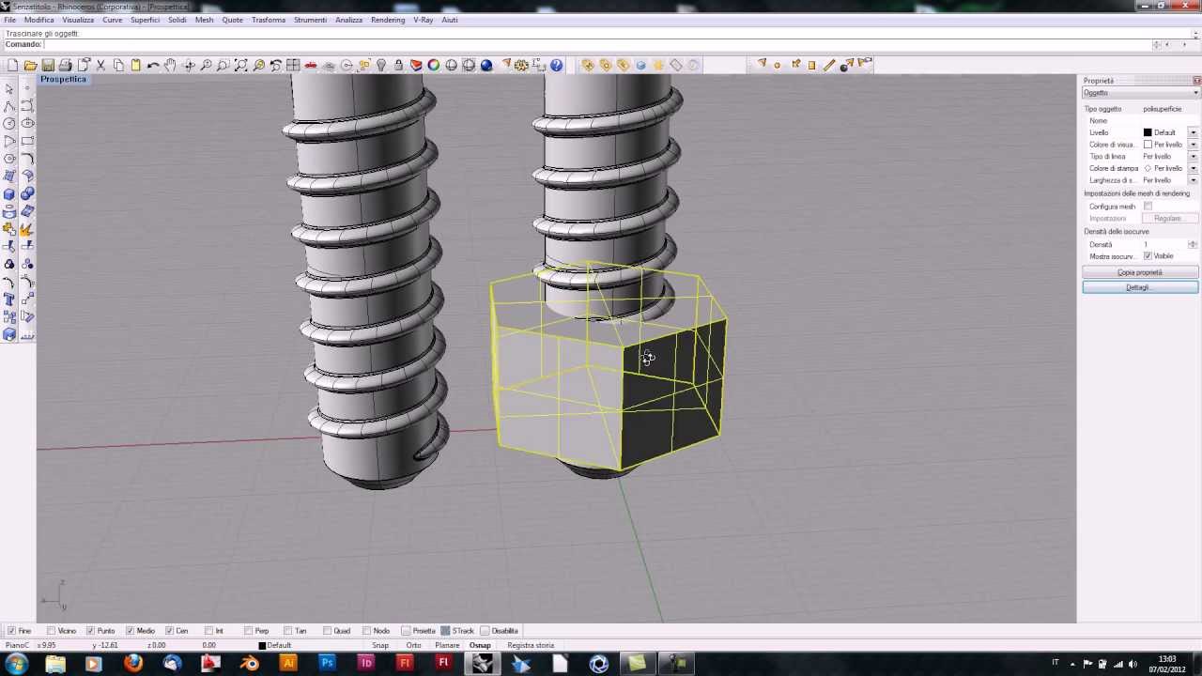Open the V-Ray menu
Viewport: 1202px width, 676px height.
click(423, 20)
